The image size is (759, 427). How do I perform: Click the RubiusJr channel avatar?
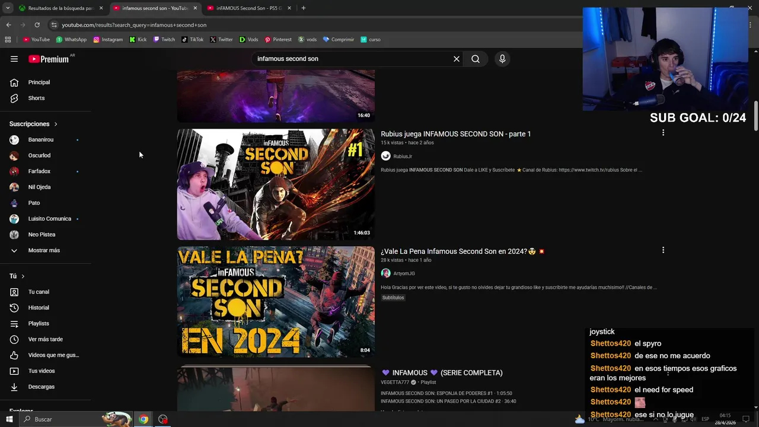pyautogui.click(x=385, y=156)
